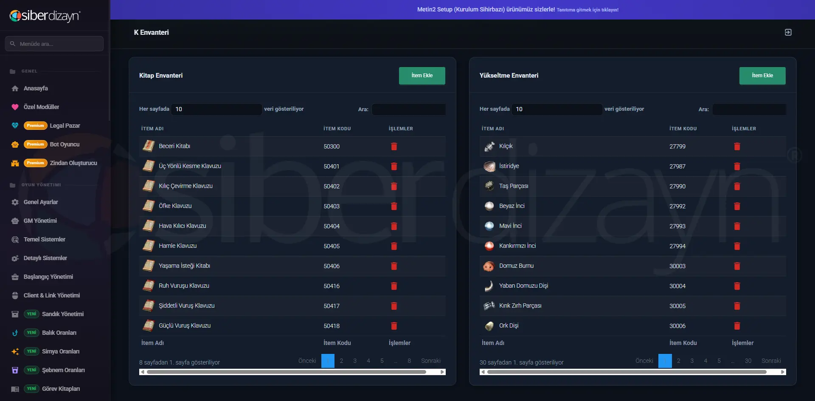
Task: Click İtem Ekle in Kitap Envanteri
Action: 422,76
